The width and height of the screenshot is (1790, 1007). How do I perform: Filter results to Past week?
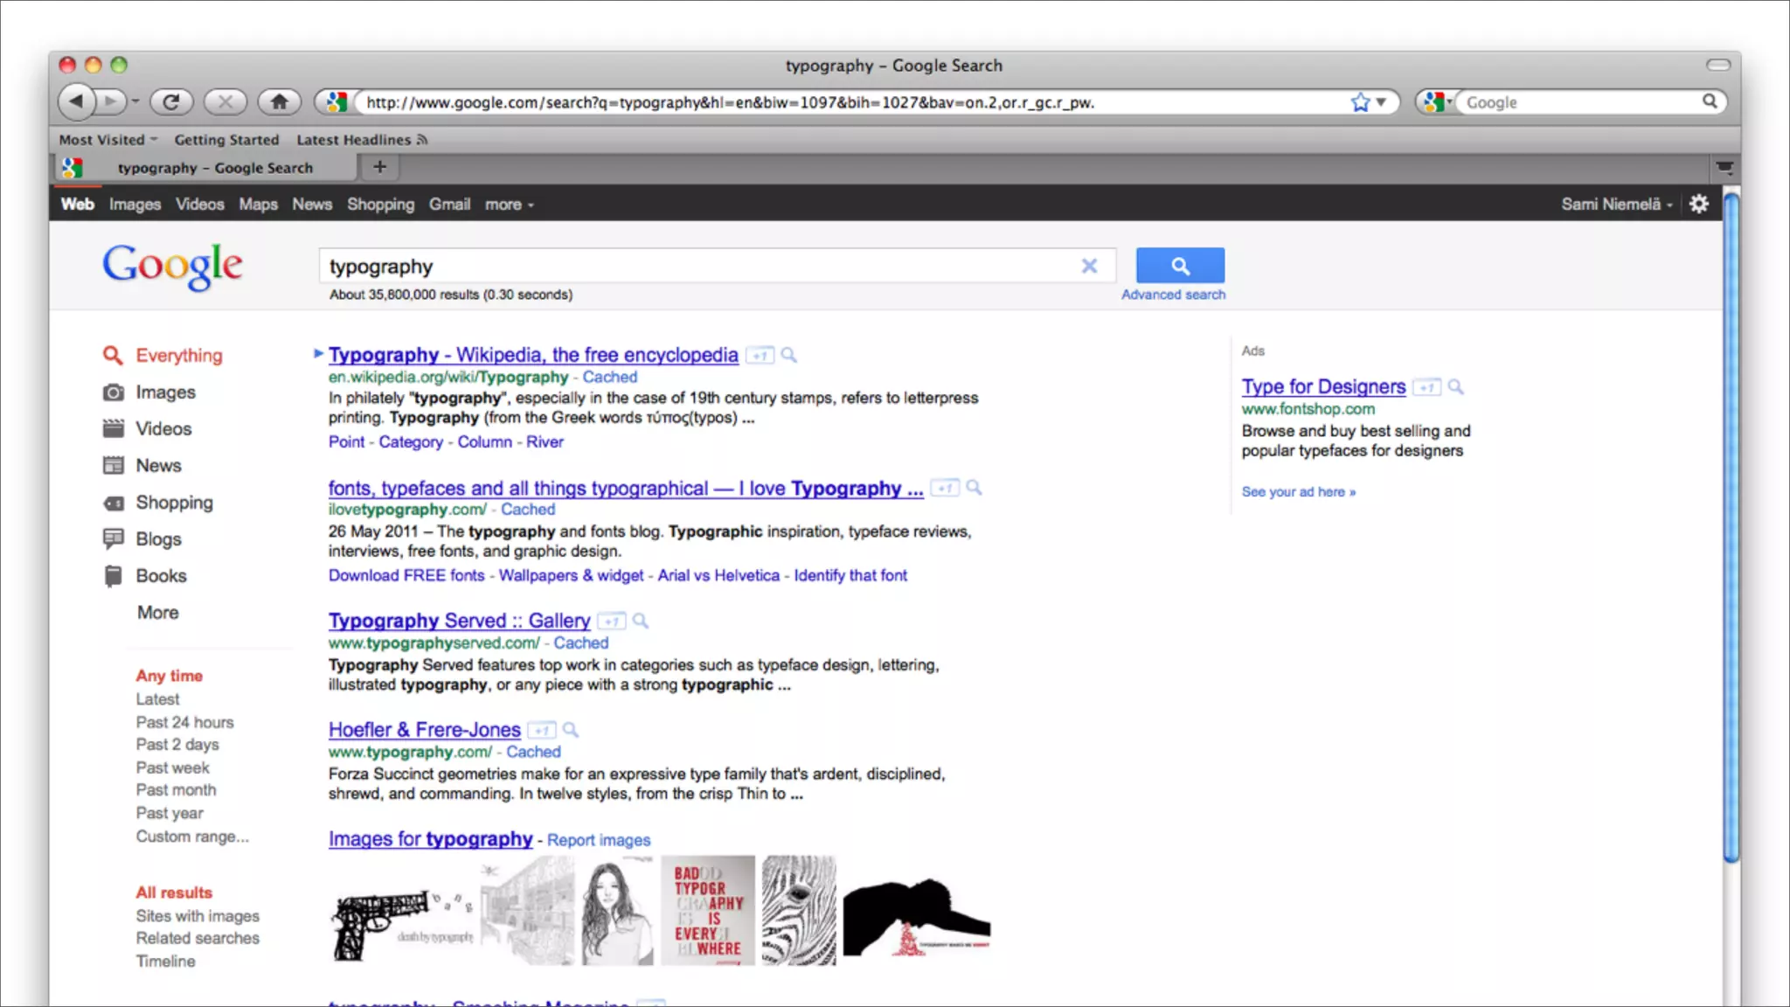pyautogui.click(x=172, y=767)
